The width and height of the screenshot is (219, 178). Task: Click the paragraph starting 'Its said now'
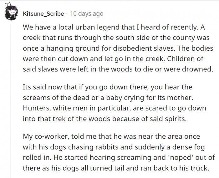[x=115, y=103]
